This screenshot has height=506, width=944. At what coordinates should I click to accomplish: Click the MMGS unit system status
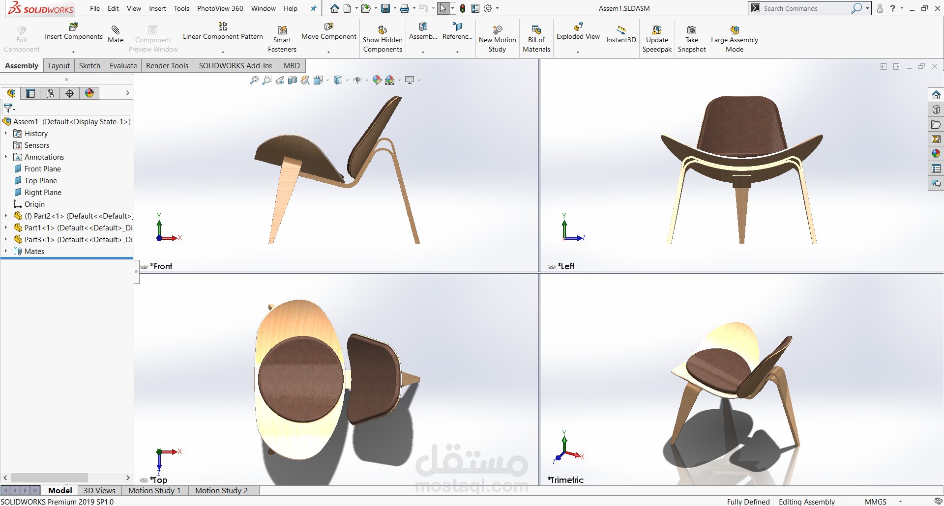pyautogui.click(x=875, y=502)
